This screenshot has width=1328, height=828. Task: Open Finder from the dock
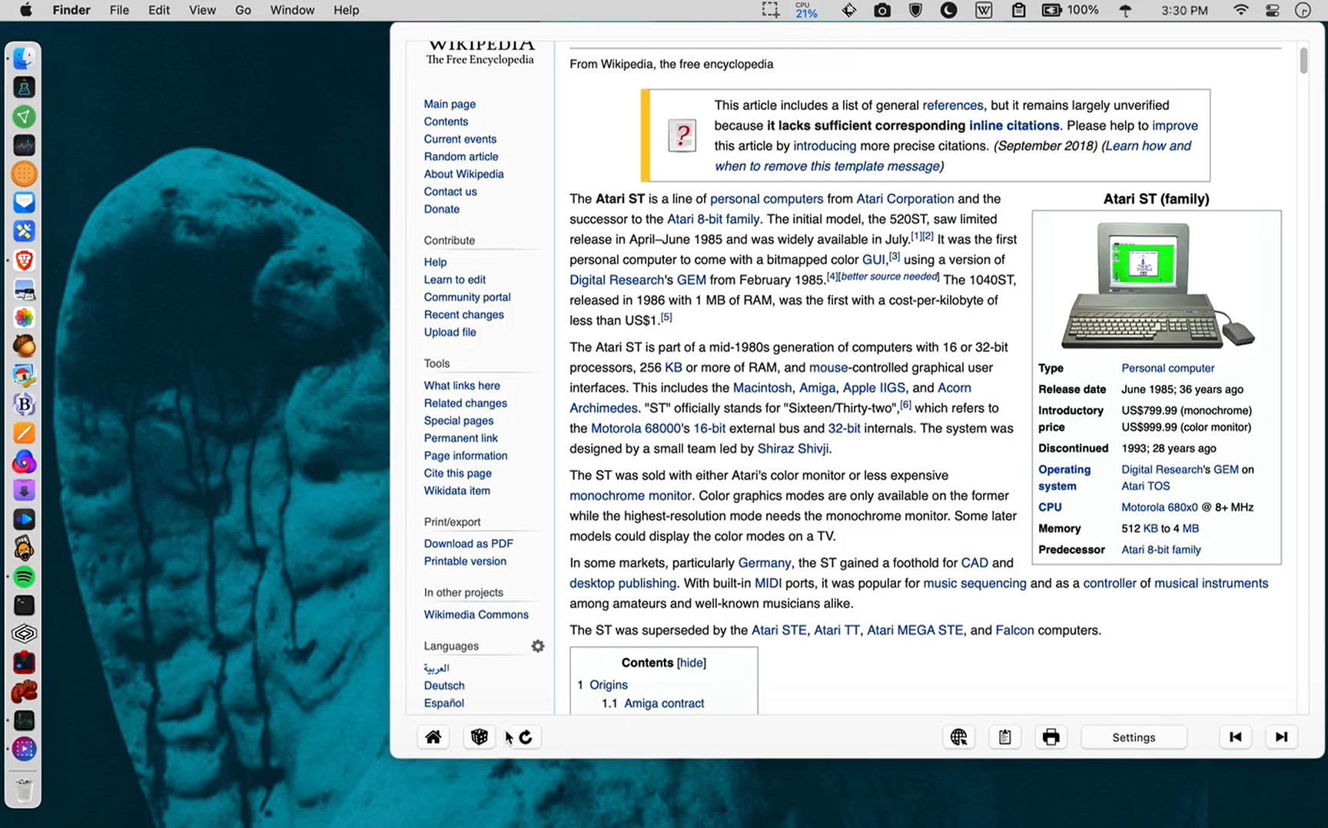(x=24, y=59)
